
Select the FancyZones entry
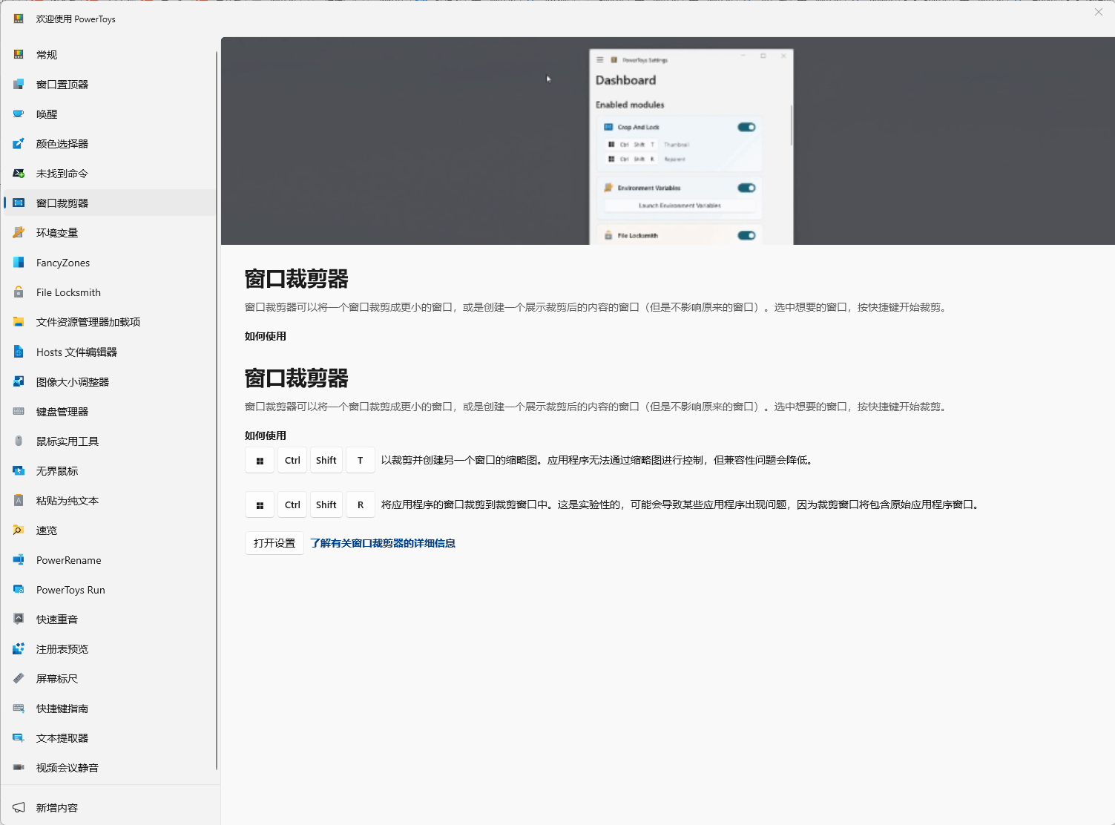point(109,263)
